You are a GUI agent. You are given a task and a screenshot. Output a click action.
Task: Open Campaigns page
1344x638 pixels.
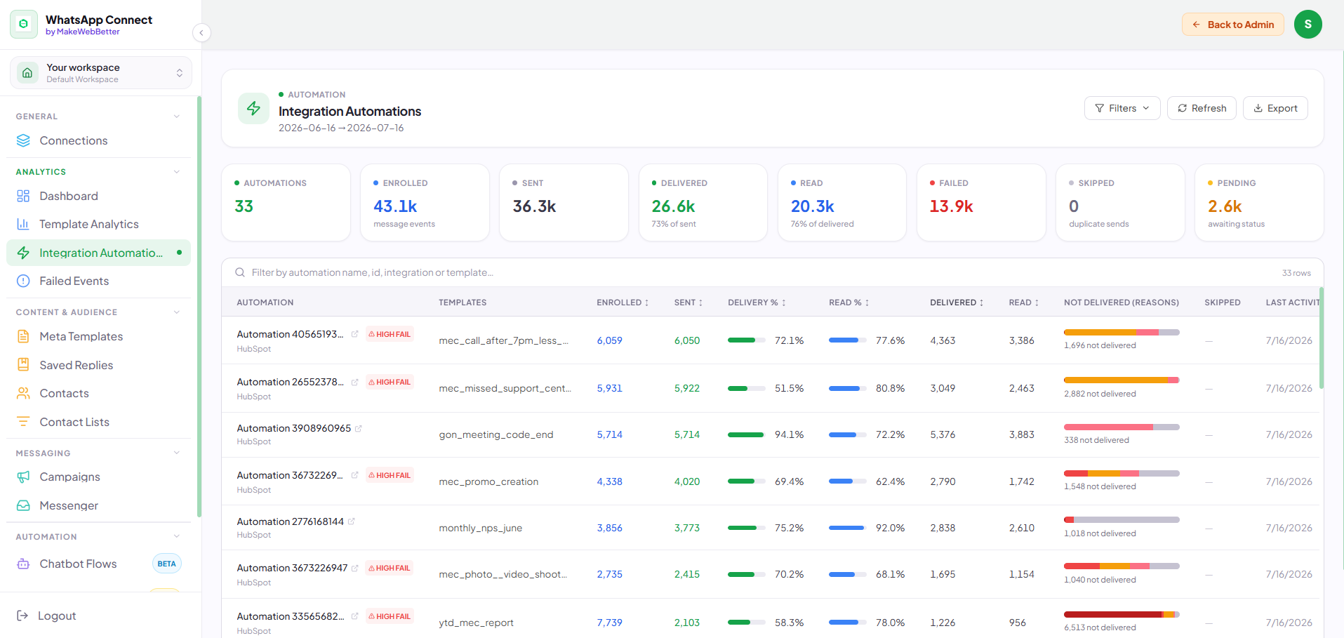[98, 477]
